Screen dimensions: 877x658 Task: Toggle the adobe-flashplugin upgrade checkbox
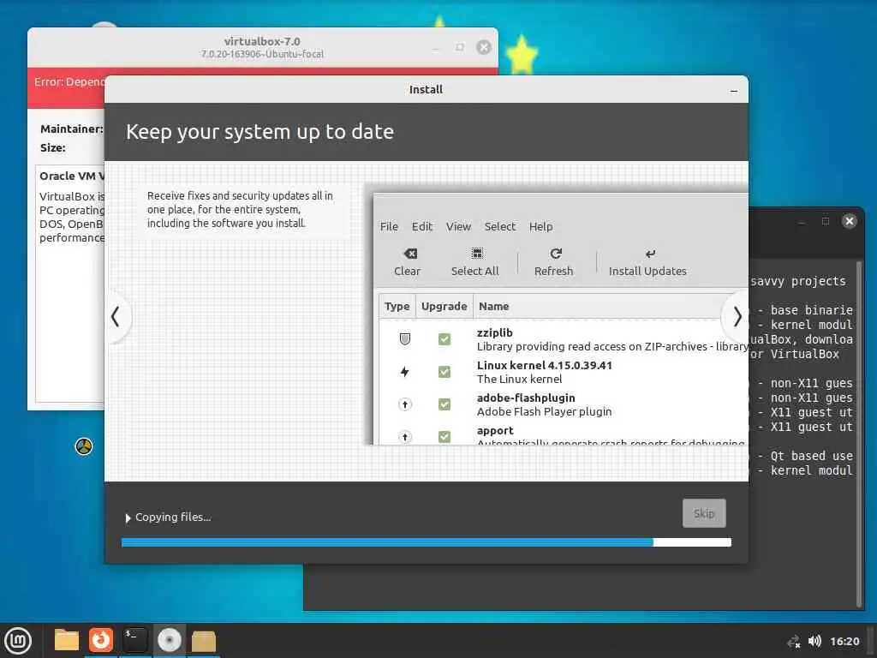click(444, 404)
